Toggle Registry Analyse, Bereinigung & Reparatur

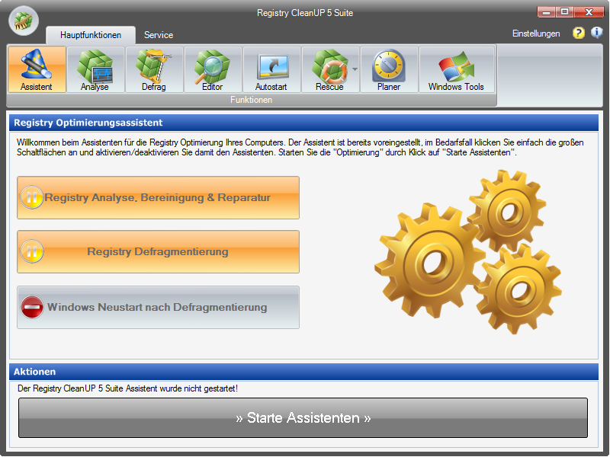click(x=158, y=197)
